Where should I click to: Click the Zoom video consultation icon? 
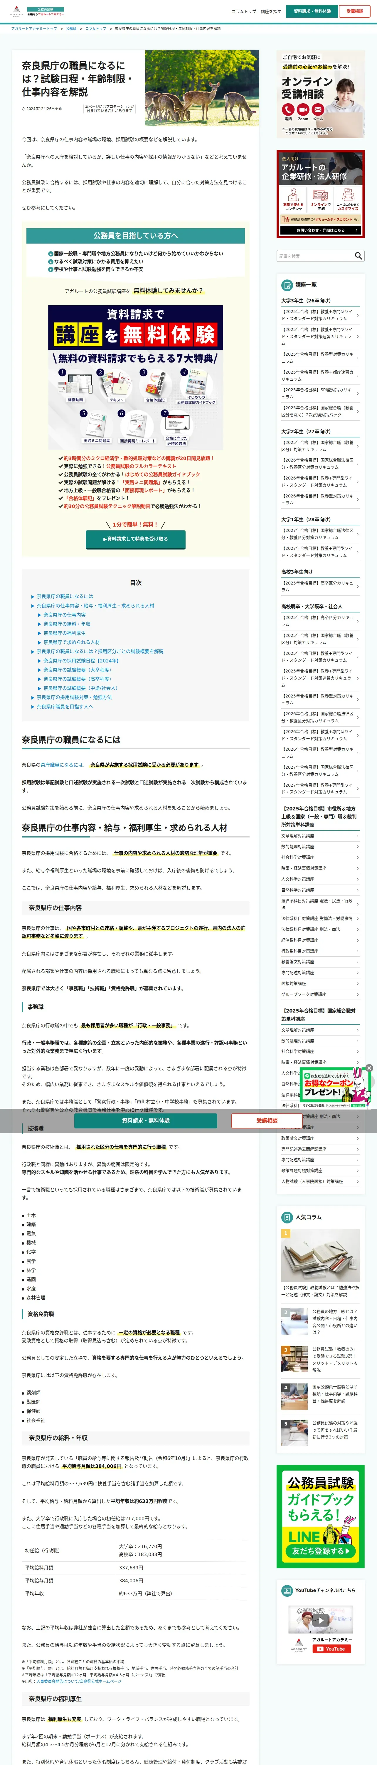click(303, 110)
